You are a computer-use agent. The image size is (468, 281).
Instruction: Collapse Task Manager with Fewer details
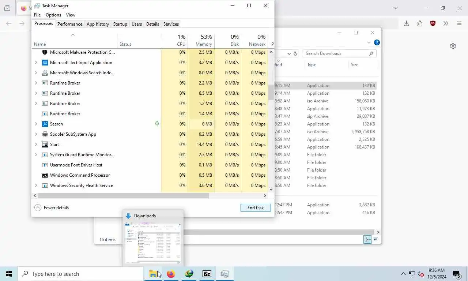point(52,208)
